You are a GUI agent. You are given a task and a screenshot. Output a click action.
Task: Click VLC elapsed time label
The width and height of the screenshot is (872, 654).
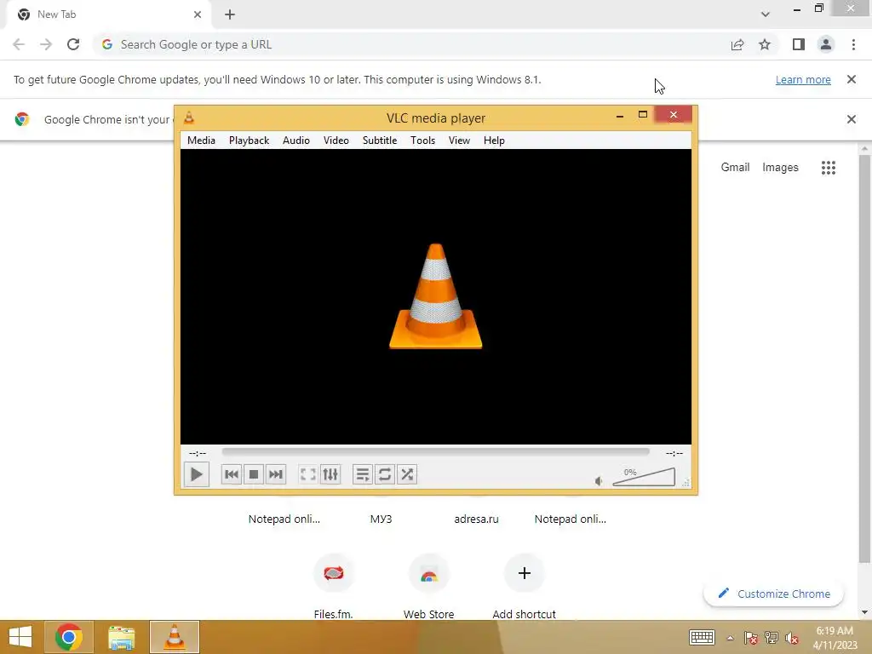[x=198, y=453]
